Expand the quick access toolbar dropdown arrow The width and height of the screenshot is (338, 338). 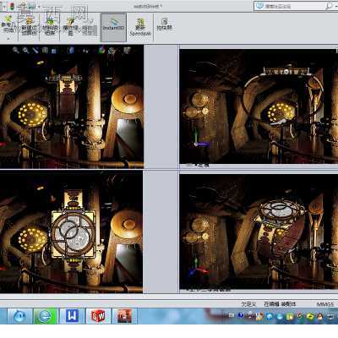coord(40,6)
